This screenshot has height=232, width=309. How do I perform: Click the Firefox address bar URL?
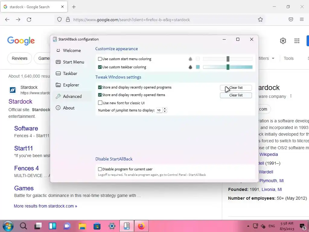[x=132, y=20]
